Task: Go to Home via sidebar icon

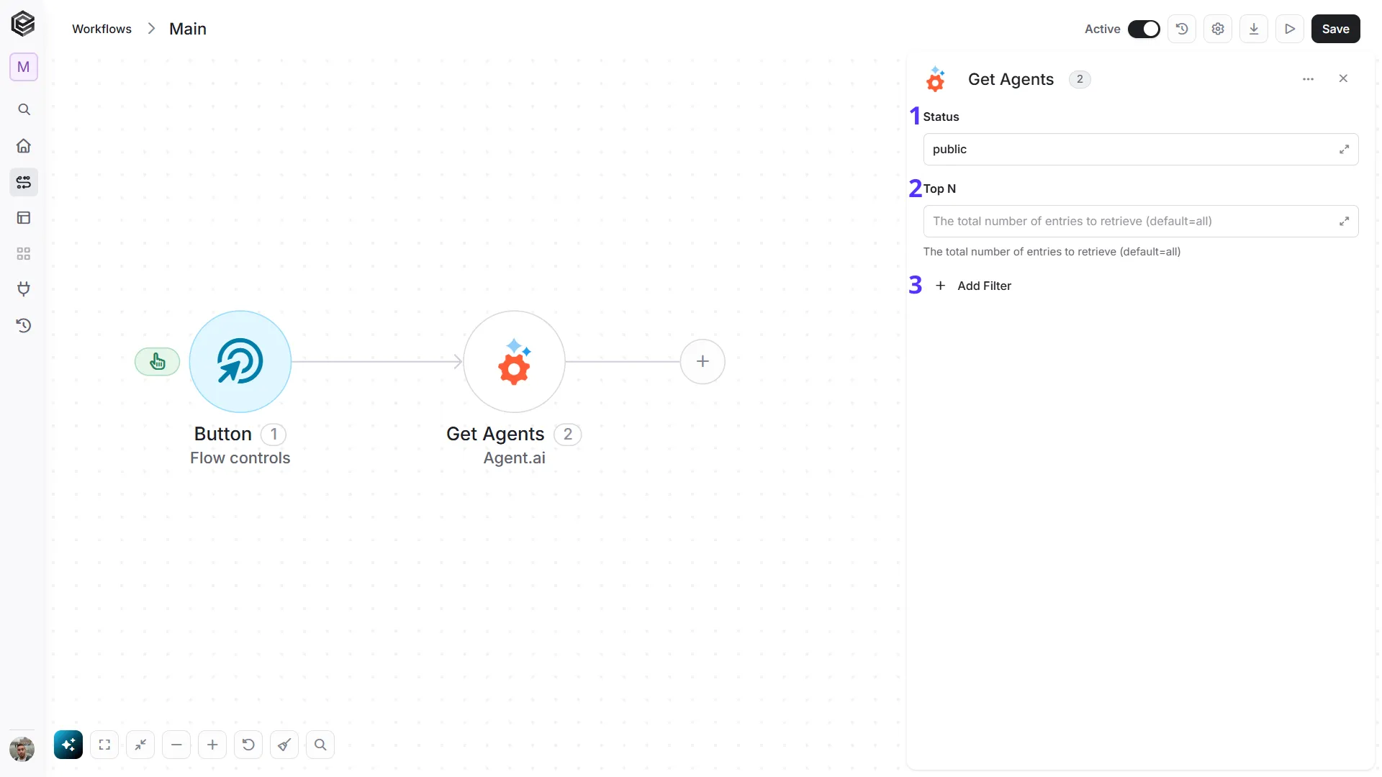Action: click(x=24, y=145)
